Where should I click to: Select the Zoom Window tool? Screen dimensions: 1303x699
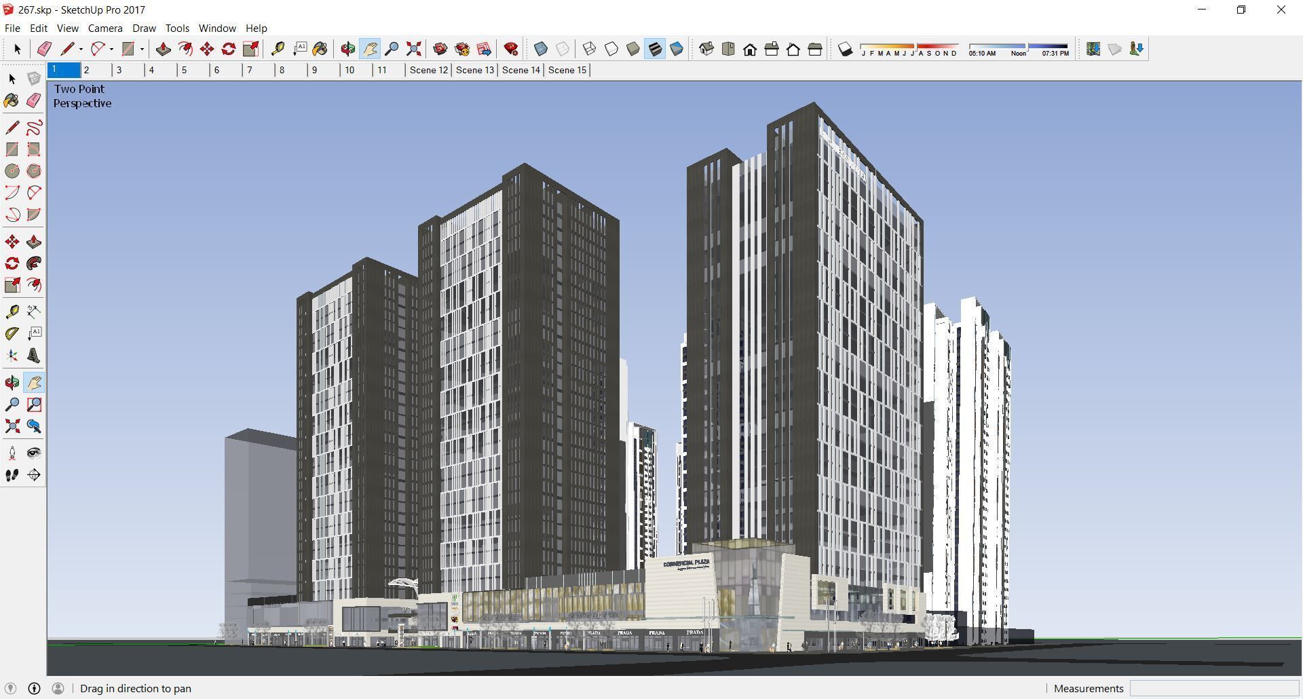(34, 404)
